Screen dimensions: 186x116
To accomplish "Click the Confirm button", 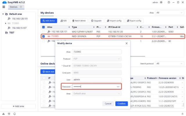I will [121, 104].
